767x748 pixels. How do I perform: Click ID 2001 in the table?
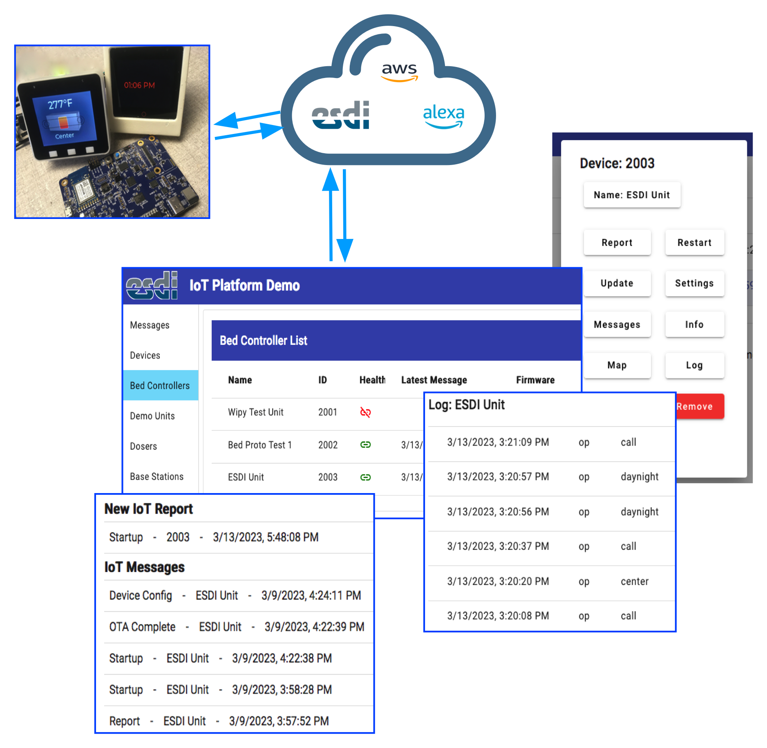328,412
